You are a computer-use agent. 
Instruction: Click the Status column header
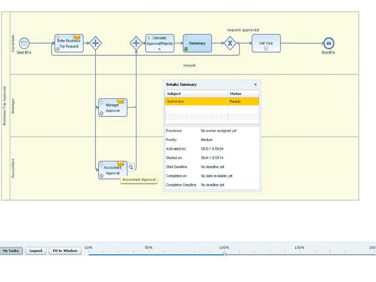point(243,93)
